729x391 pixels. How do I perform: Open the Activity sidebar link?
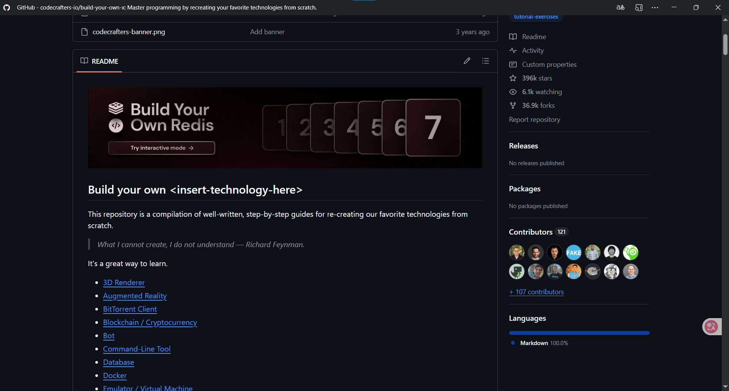point(533,50)
